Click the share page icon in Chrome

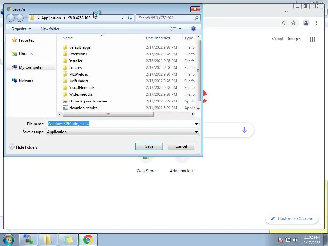coord(283,23)
